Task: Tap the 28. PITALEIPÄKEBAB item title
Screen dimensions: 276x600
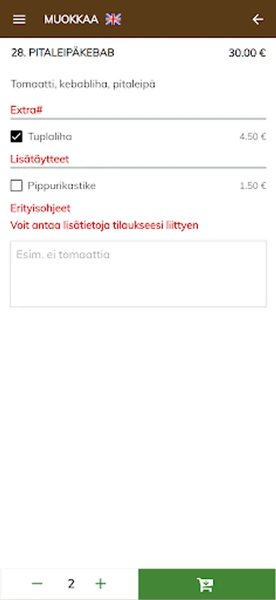Action: click(63, 53)
